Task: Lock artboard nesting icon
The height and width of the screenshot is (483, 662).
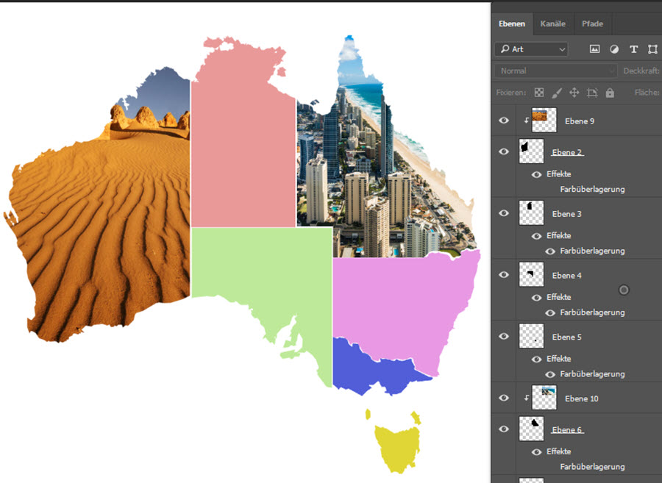Action: 592,93
